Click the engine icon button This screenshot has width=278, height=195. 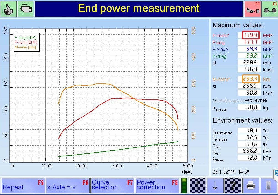point(26,9)
